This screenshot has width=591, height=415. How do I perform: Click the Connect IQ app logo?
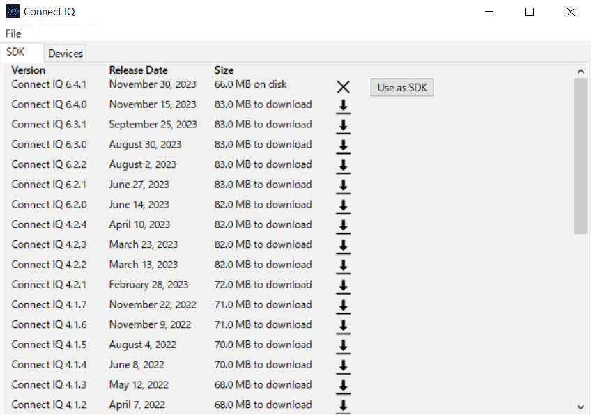click(13, 11)
